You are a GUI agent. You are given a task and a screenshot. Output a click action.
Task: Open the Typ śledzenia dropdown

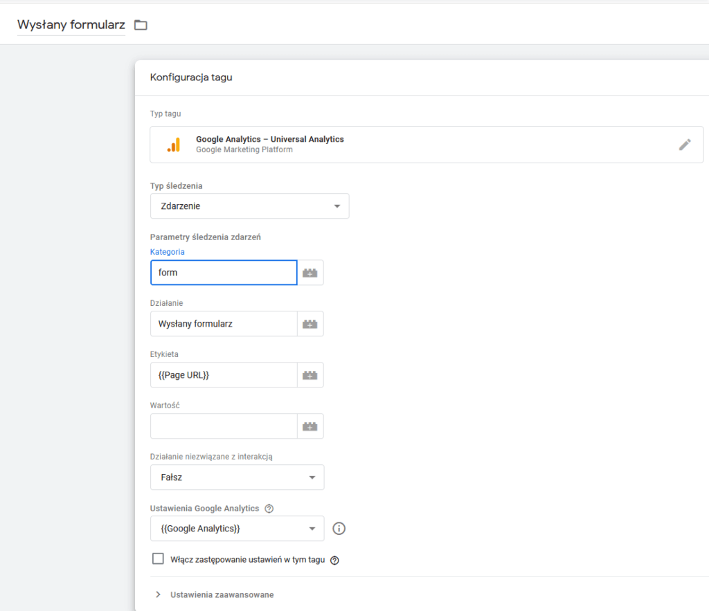(x=249, y=206)
